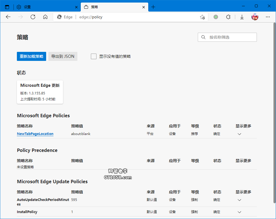276x219 pixels.
Task: Open the NewTabPageLocation policy link
Action: click(x=35, y=134)
